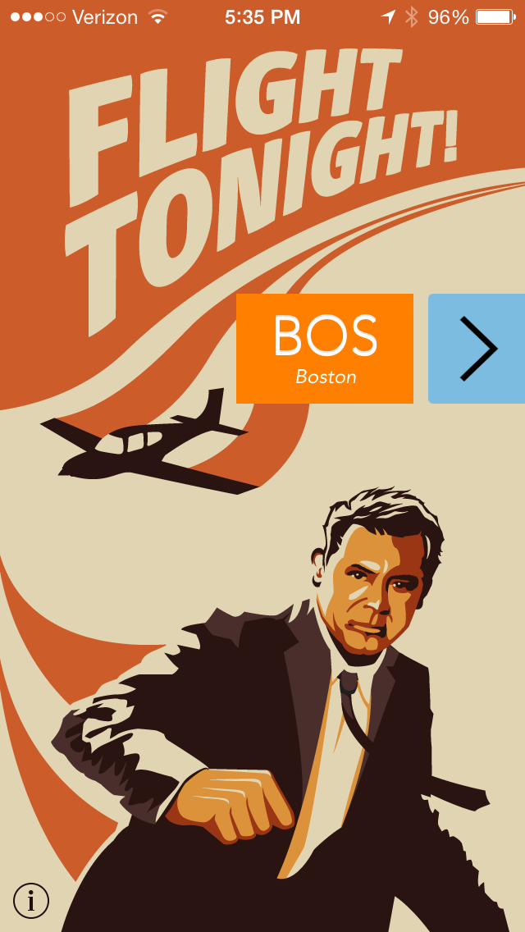Tap the Wi-Fi icon in status bar

pyautogui.click(x=157, y=16)
